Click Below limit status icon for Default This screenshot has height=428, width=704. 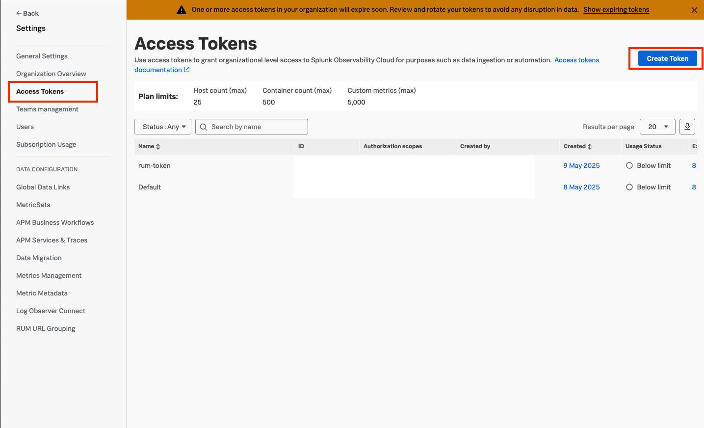click(629, 187)
